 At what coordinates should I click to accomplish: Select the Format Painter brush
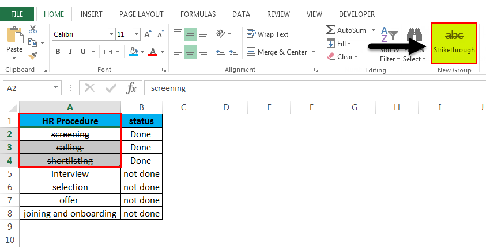pyautogui.click(x=33, y=55)
